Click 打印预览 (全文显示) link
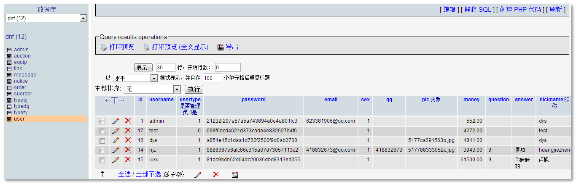 tap(180, 47)
